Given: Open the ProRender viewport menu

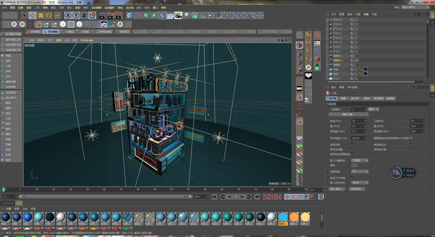Looking at the screenshot, I should (87, 40).
